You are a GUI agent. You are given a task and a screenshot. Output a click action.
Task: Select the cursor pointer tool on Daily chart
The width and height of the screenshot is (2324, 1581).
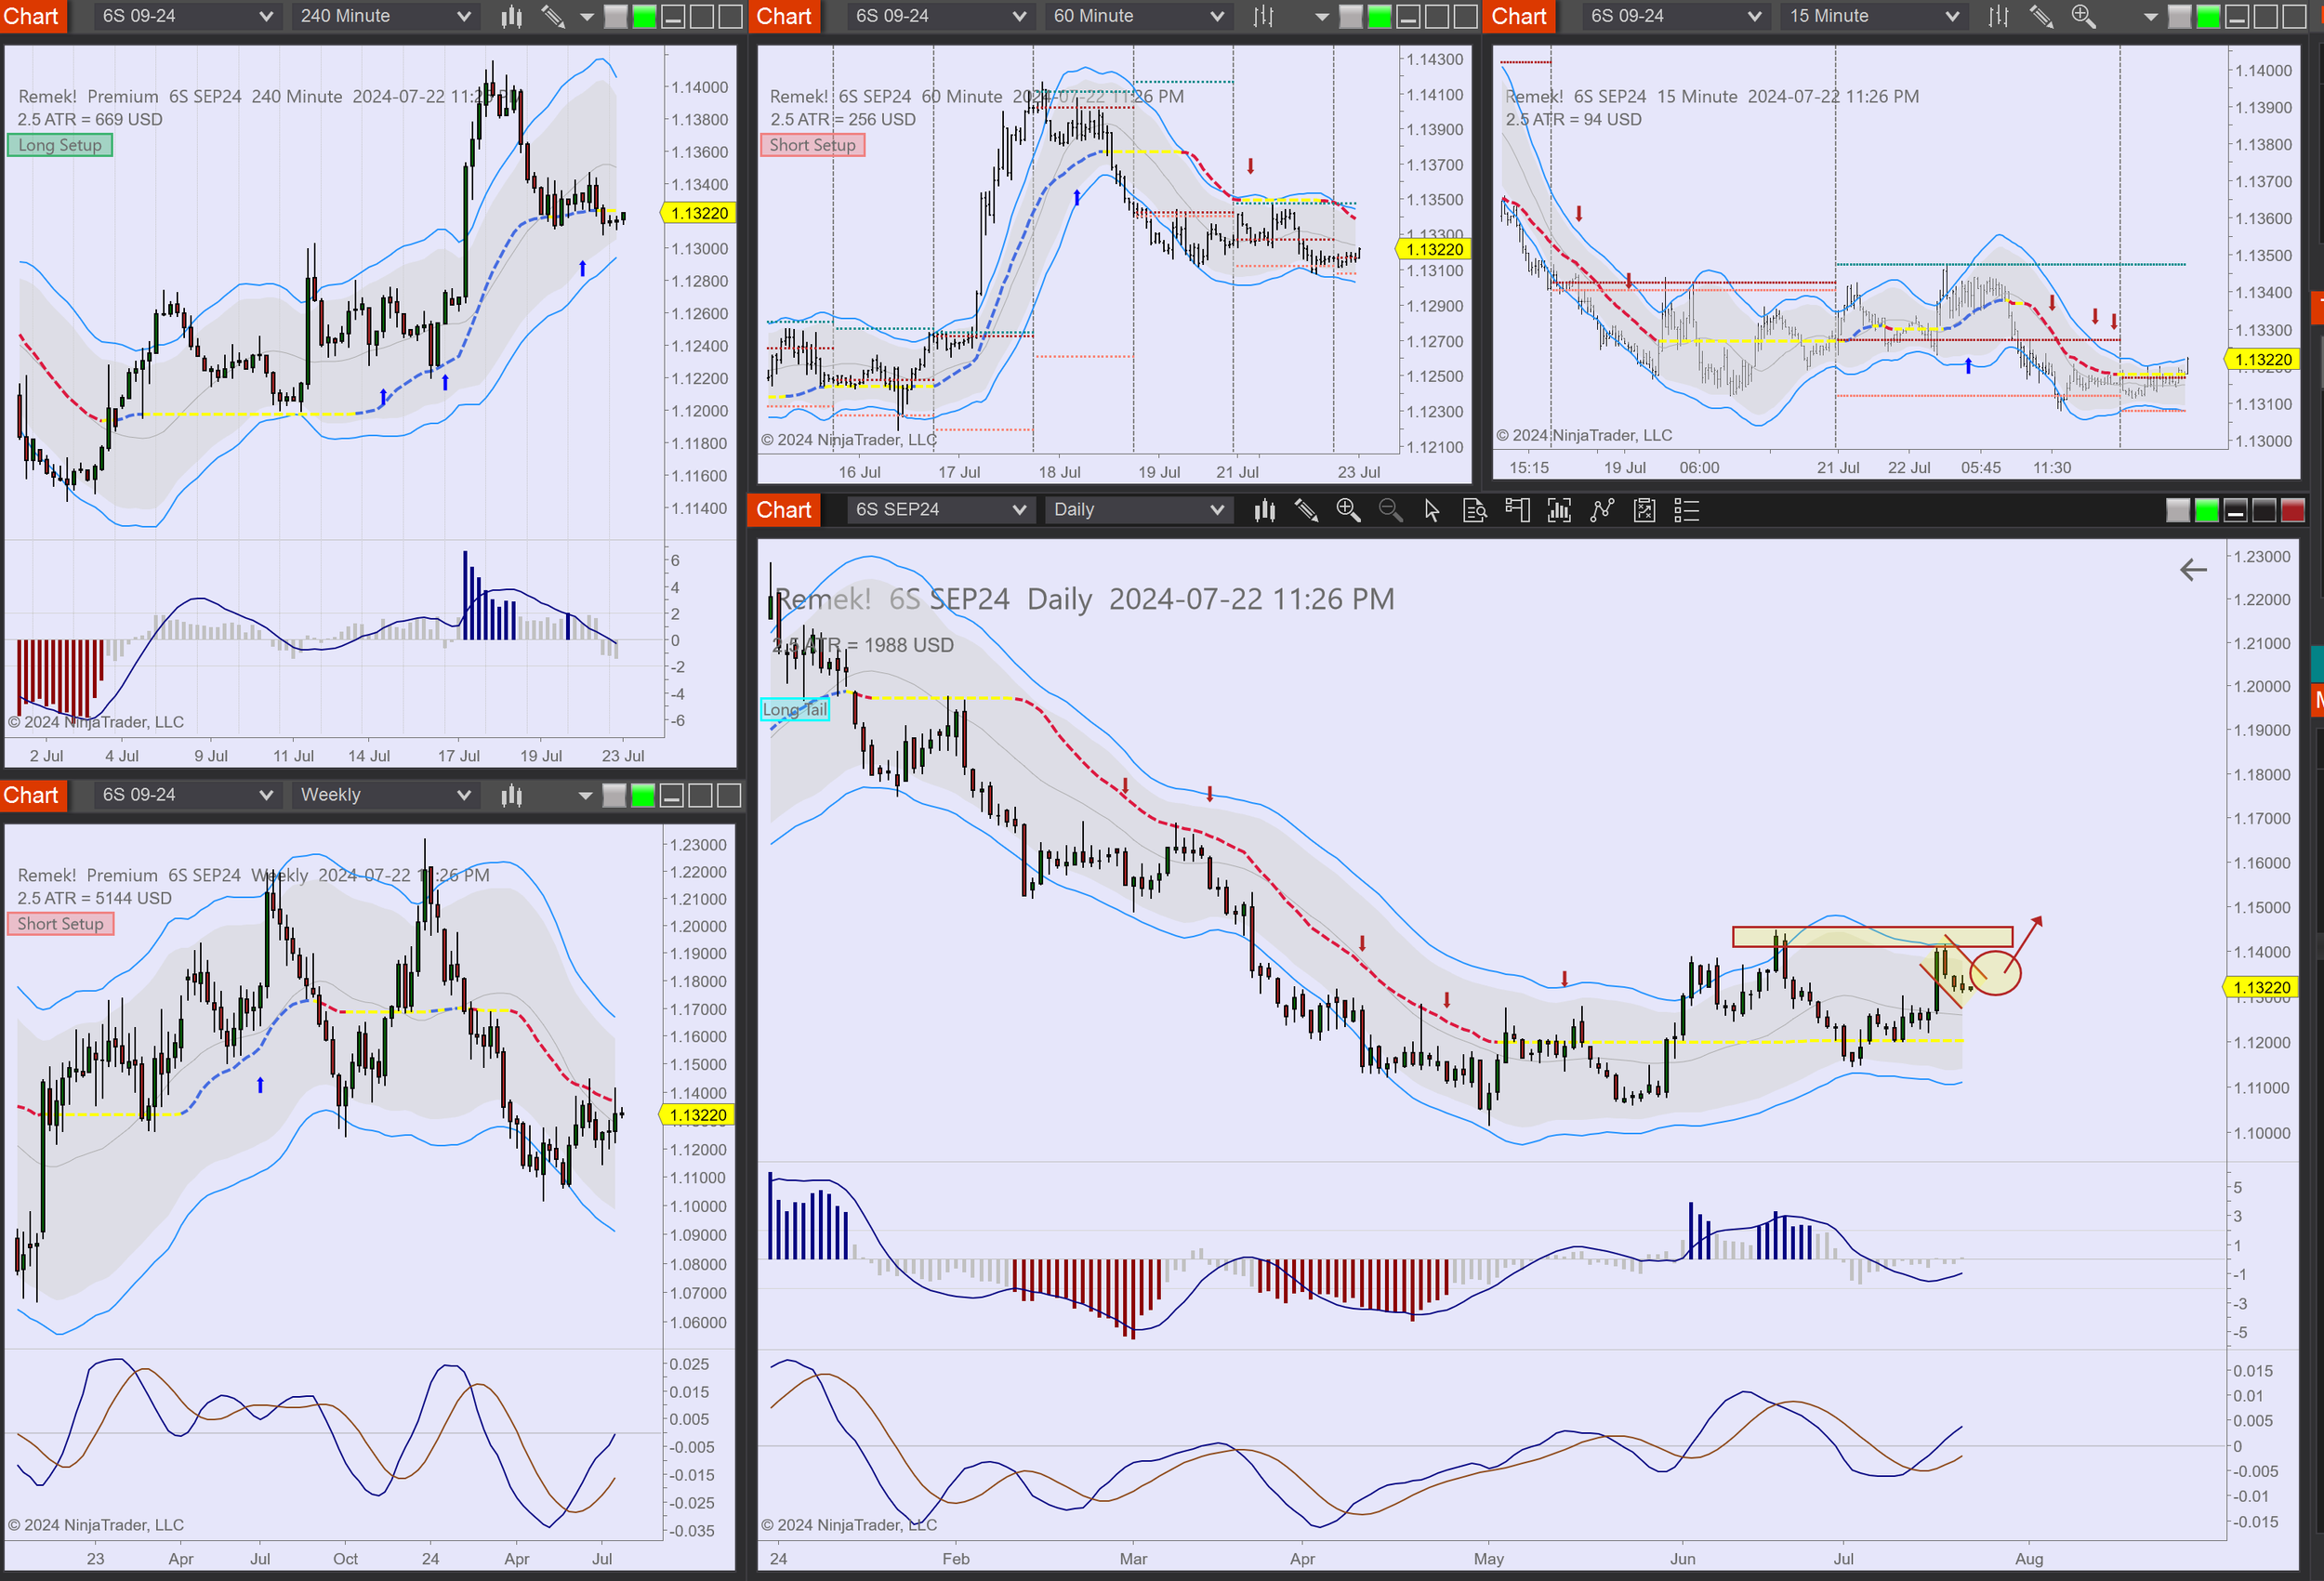coord(1432,511)
